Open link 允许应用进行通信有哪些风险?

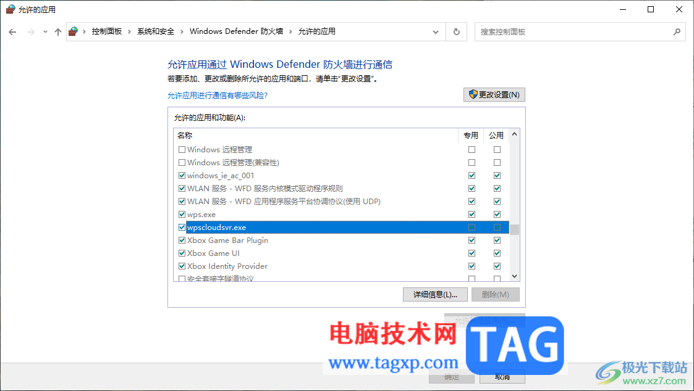(x=218, y=96)
